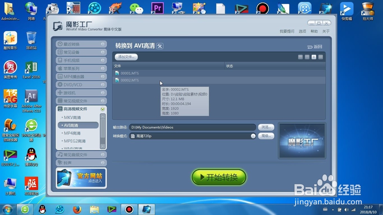383x215 pixels.
Task: Click the last file list toolbar icon
Action: (321, 57)
